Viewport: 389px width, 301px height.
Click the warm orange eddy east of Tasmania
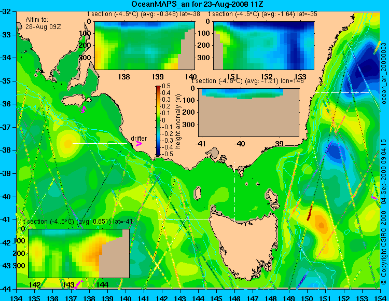tap(321, 225)
